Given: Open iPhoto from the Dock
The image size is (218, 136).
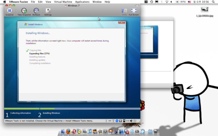Looking at the screenshot, I should tap(95, 131).
